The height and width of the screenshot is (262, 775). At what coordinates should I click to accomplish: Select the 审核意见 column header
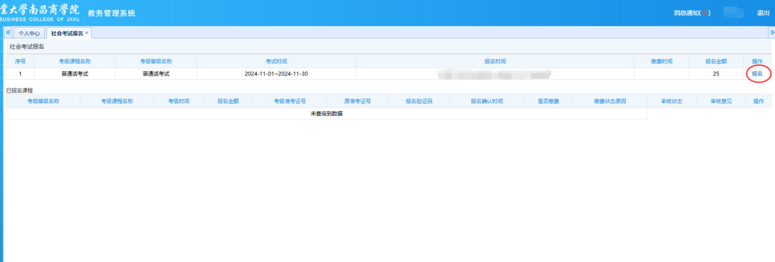[x=721, y=101]
